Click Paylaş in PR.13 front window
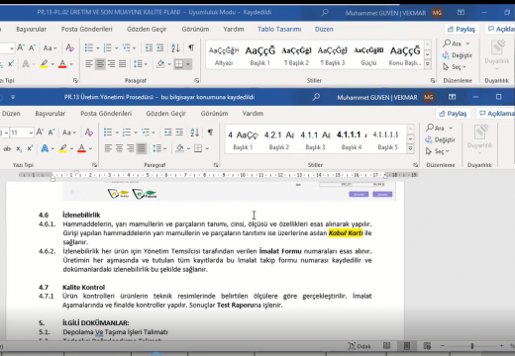This screenshot has width=515, height=356. point(453,114)
